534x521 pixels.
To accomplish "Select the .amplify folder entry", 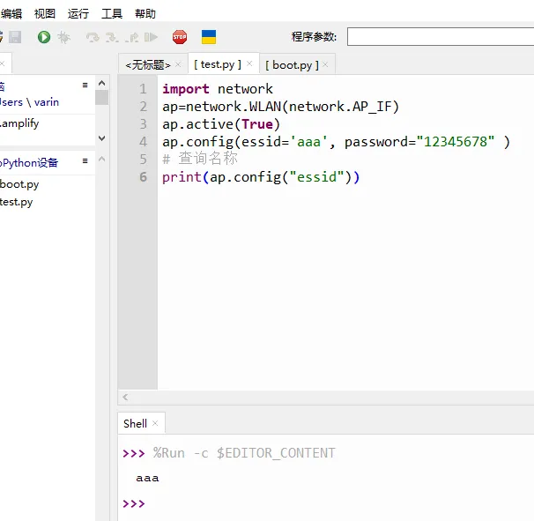I will click(19, 123).
